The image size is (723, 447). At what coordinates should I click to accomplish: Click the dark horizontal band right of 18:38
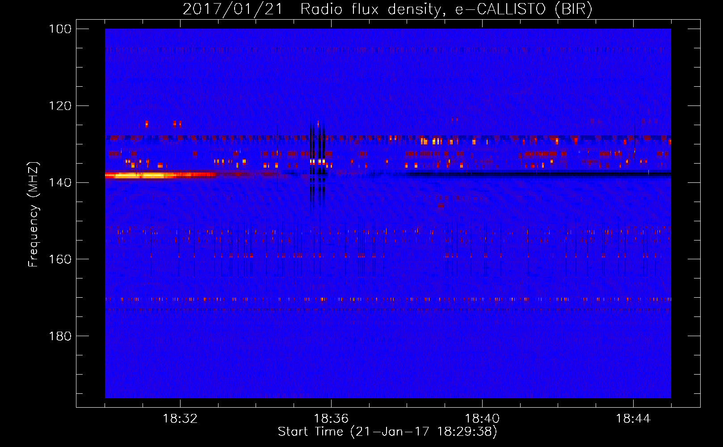click(538, 174)
